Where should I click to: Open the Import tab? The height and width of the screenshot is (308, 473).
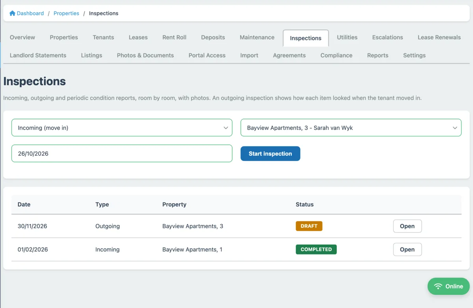point(249,56)
